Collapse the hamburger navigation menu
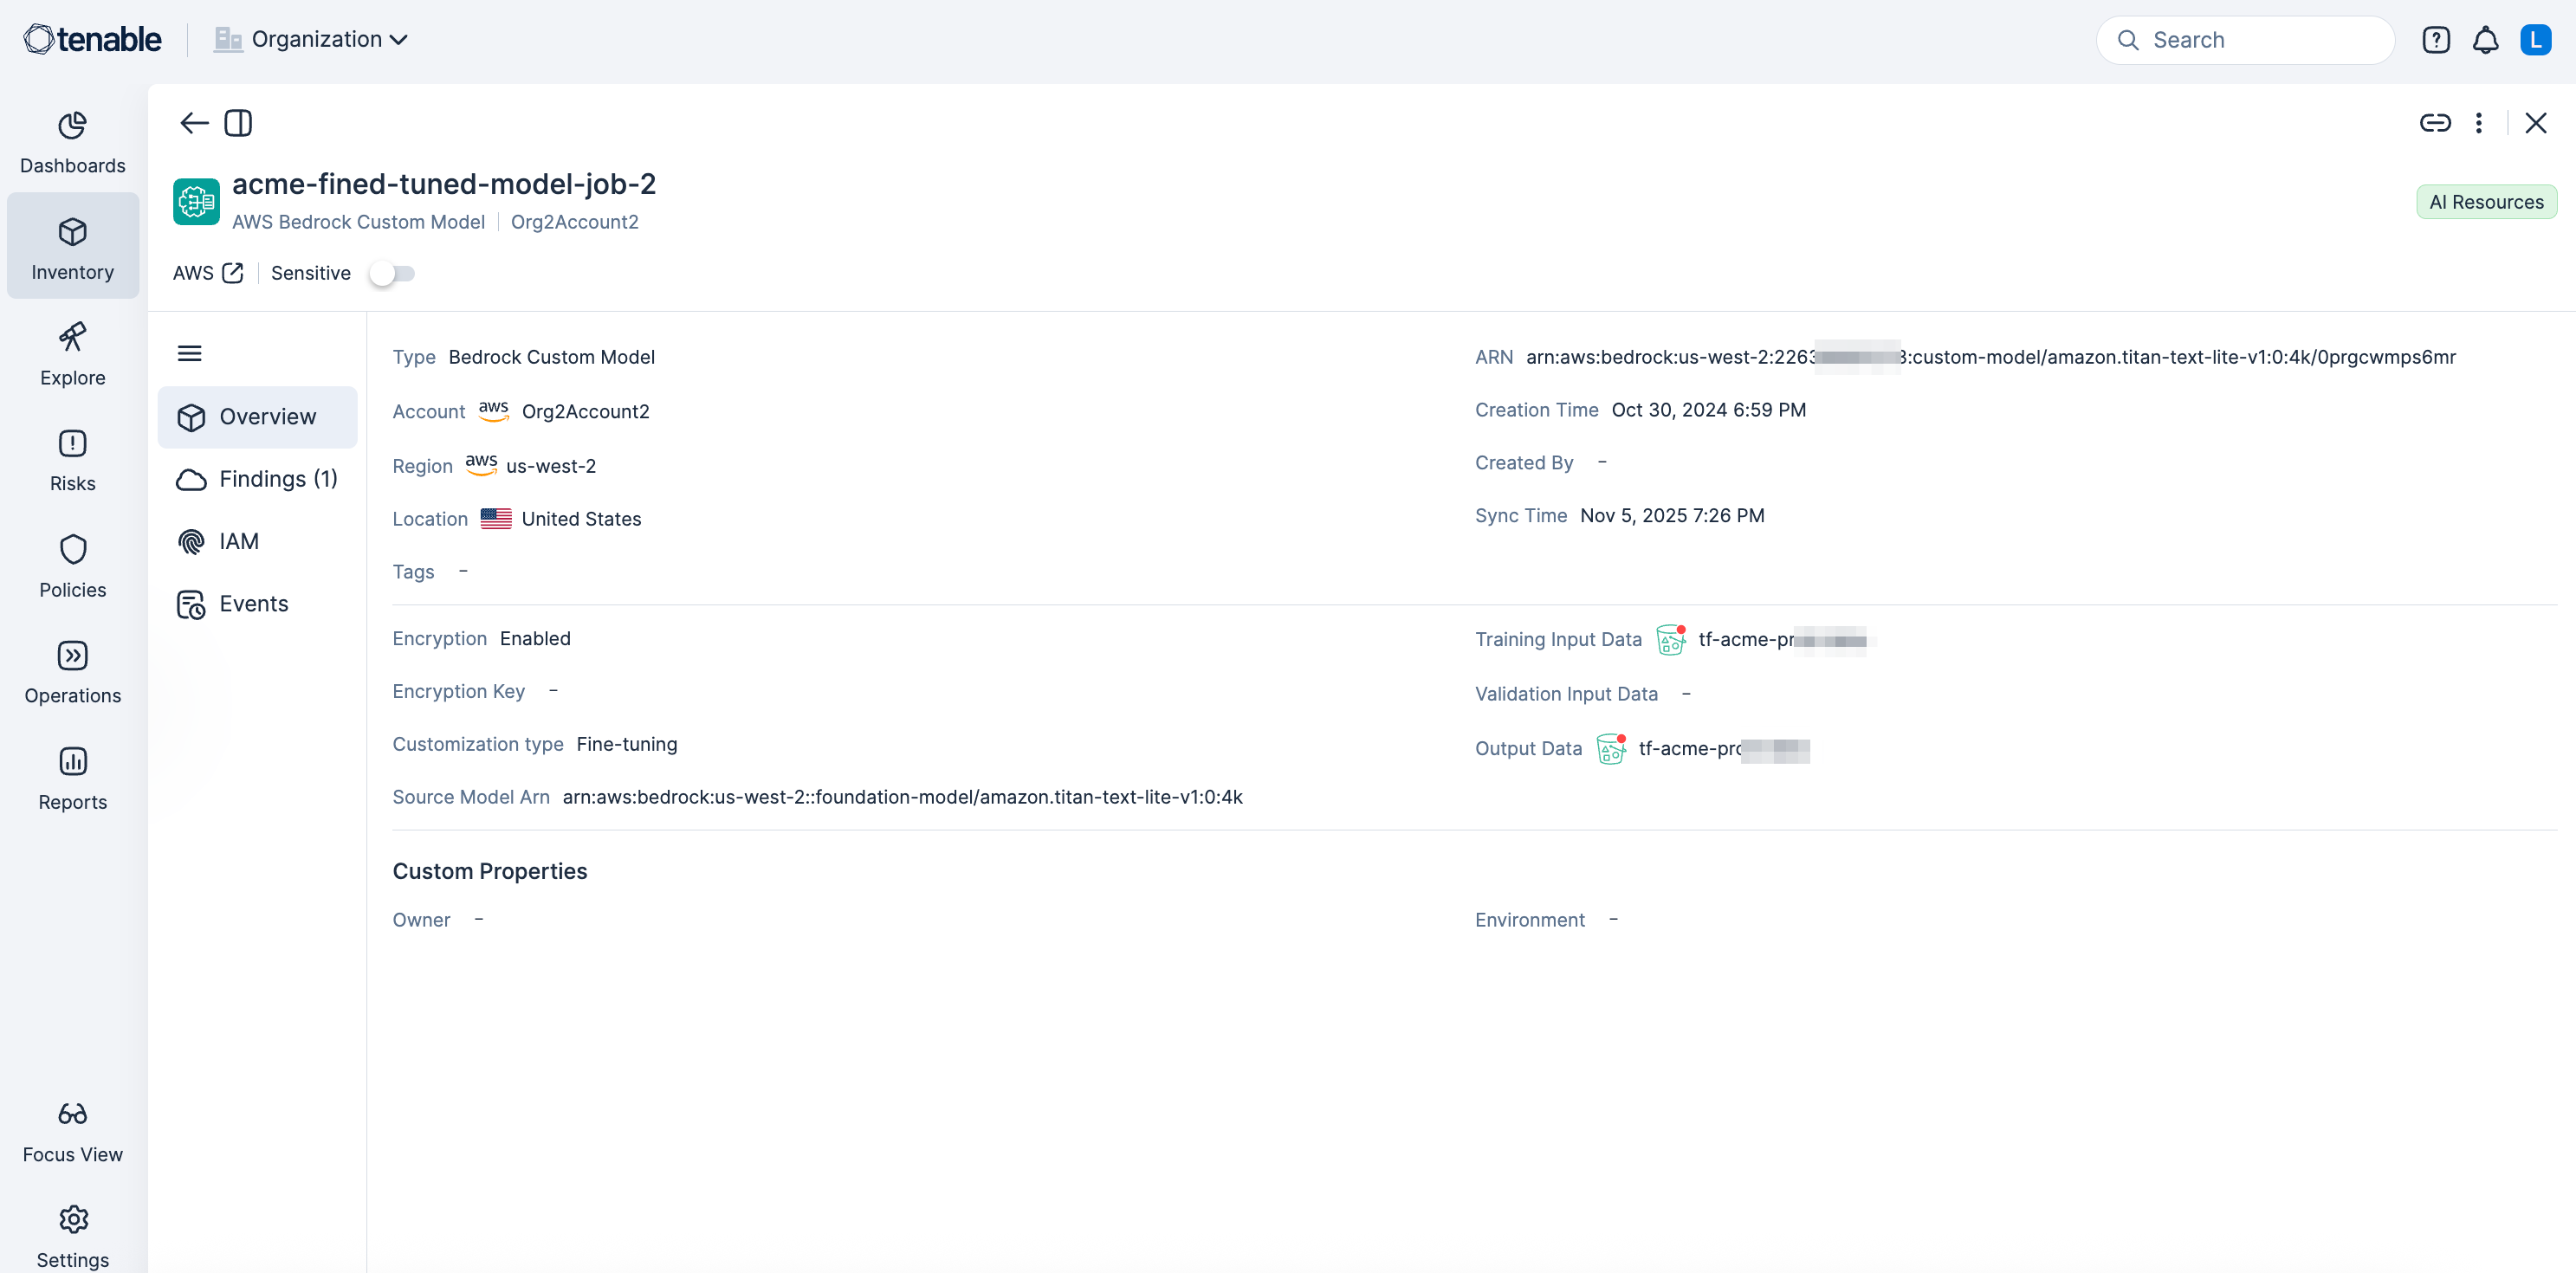2576x1273 pixels. (189, 353)
